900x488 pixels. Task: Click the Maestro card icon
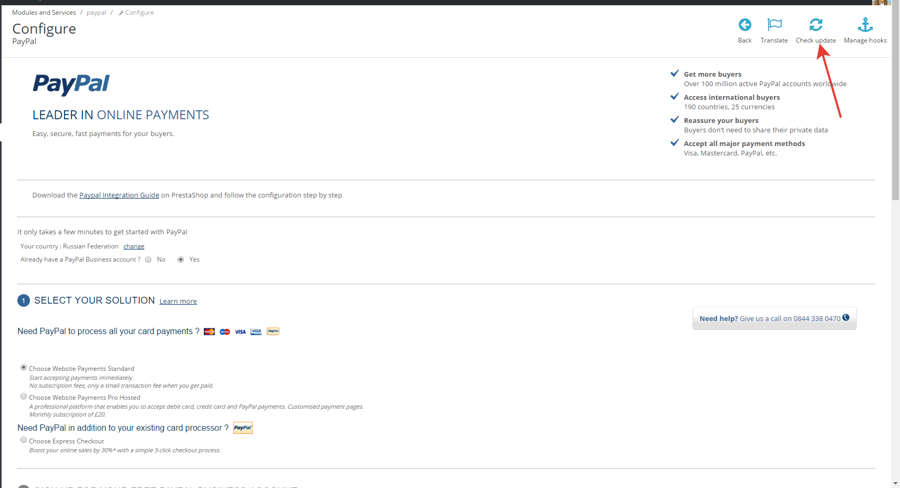(225, 331)
